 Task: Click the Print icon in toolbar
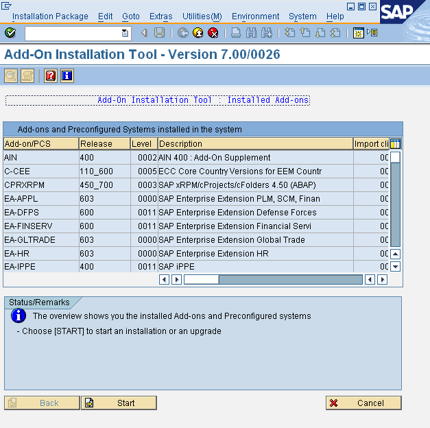[235, 33]
